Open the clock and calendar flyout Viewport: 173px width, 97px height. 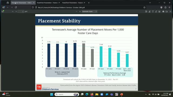(x=165, y=94)
